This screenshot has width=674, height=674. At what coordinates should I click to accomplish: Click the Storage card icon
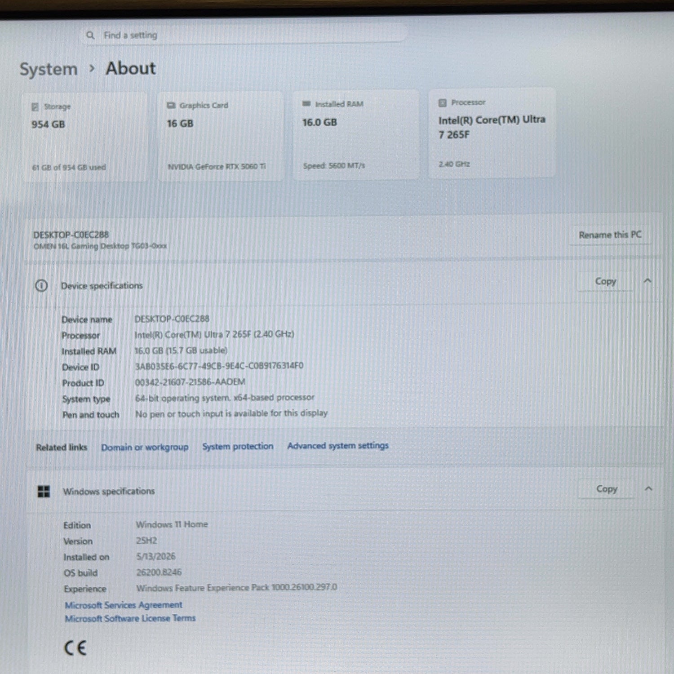tap(35, 107)
